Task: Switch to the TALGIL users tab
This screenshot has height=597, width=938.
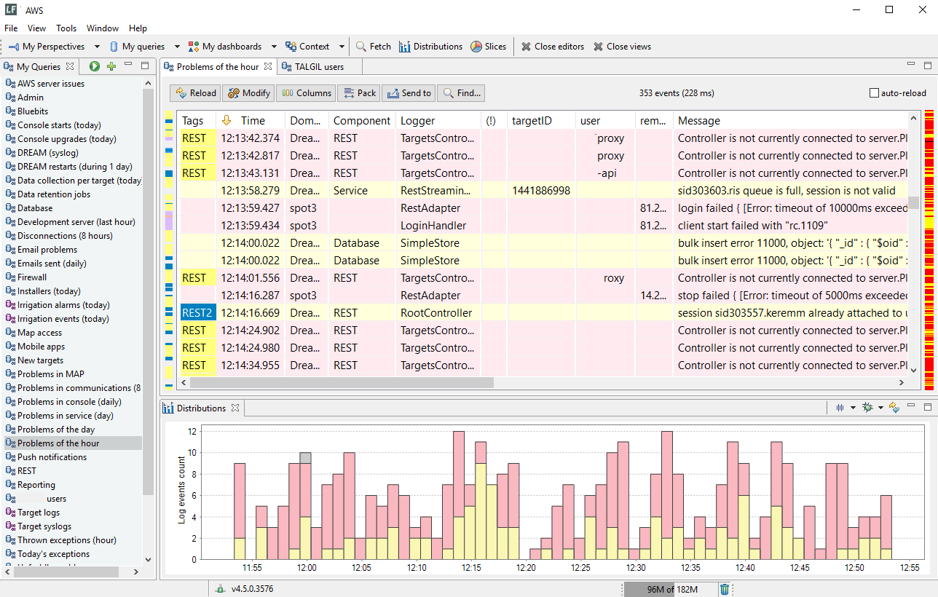Action: [318, 66]
